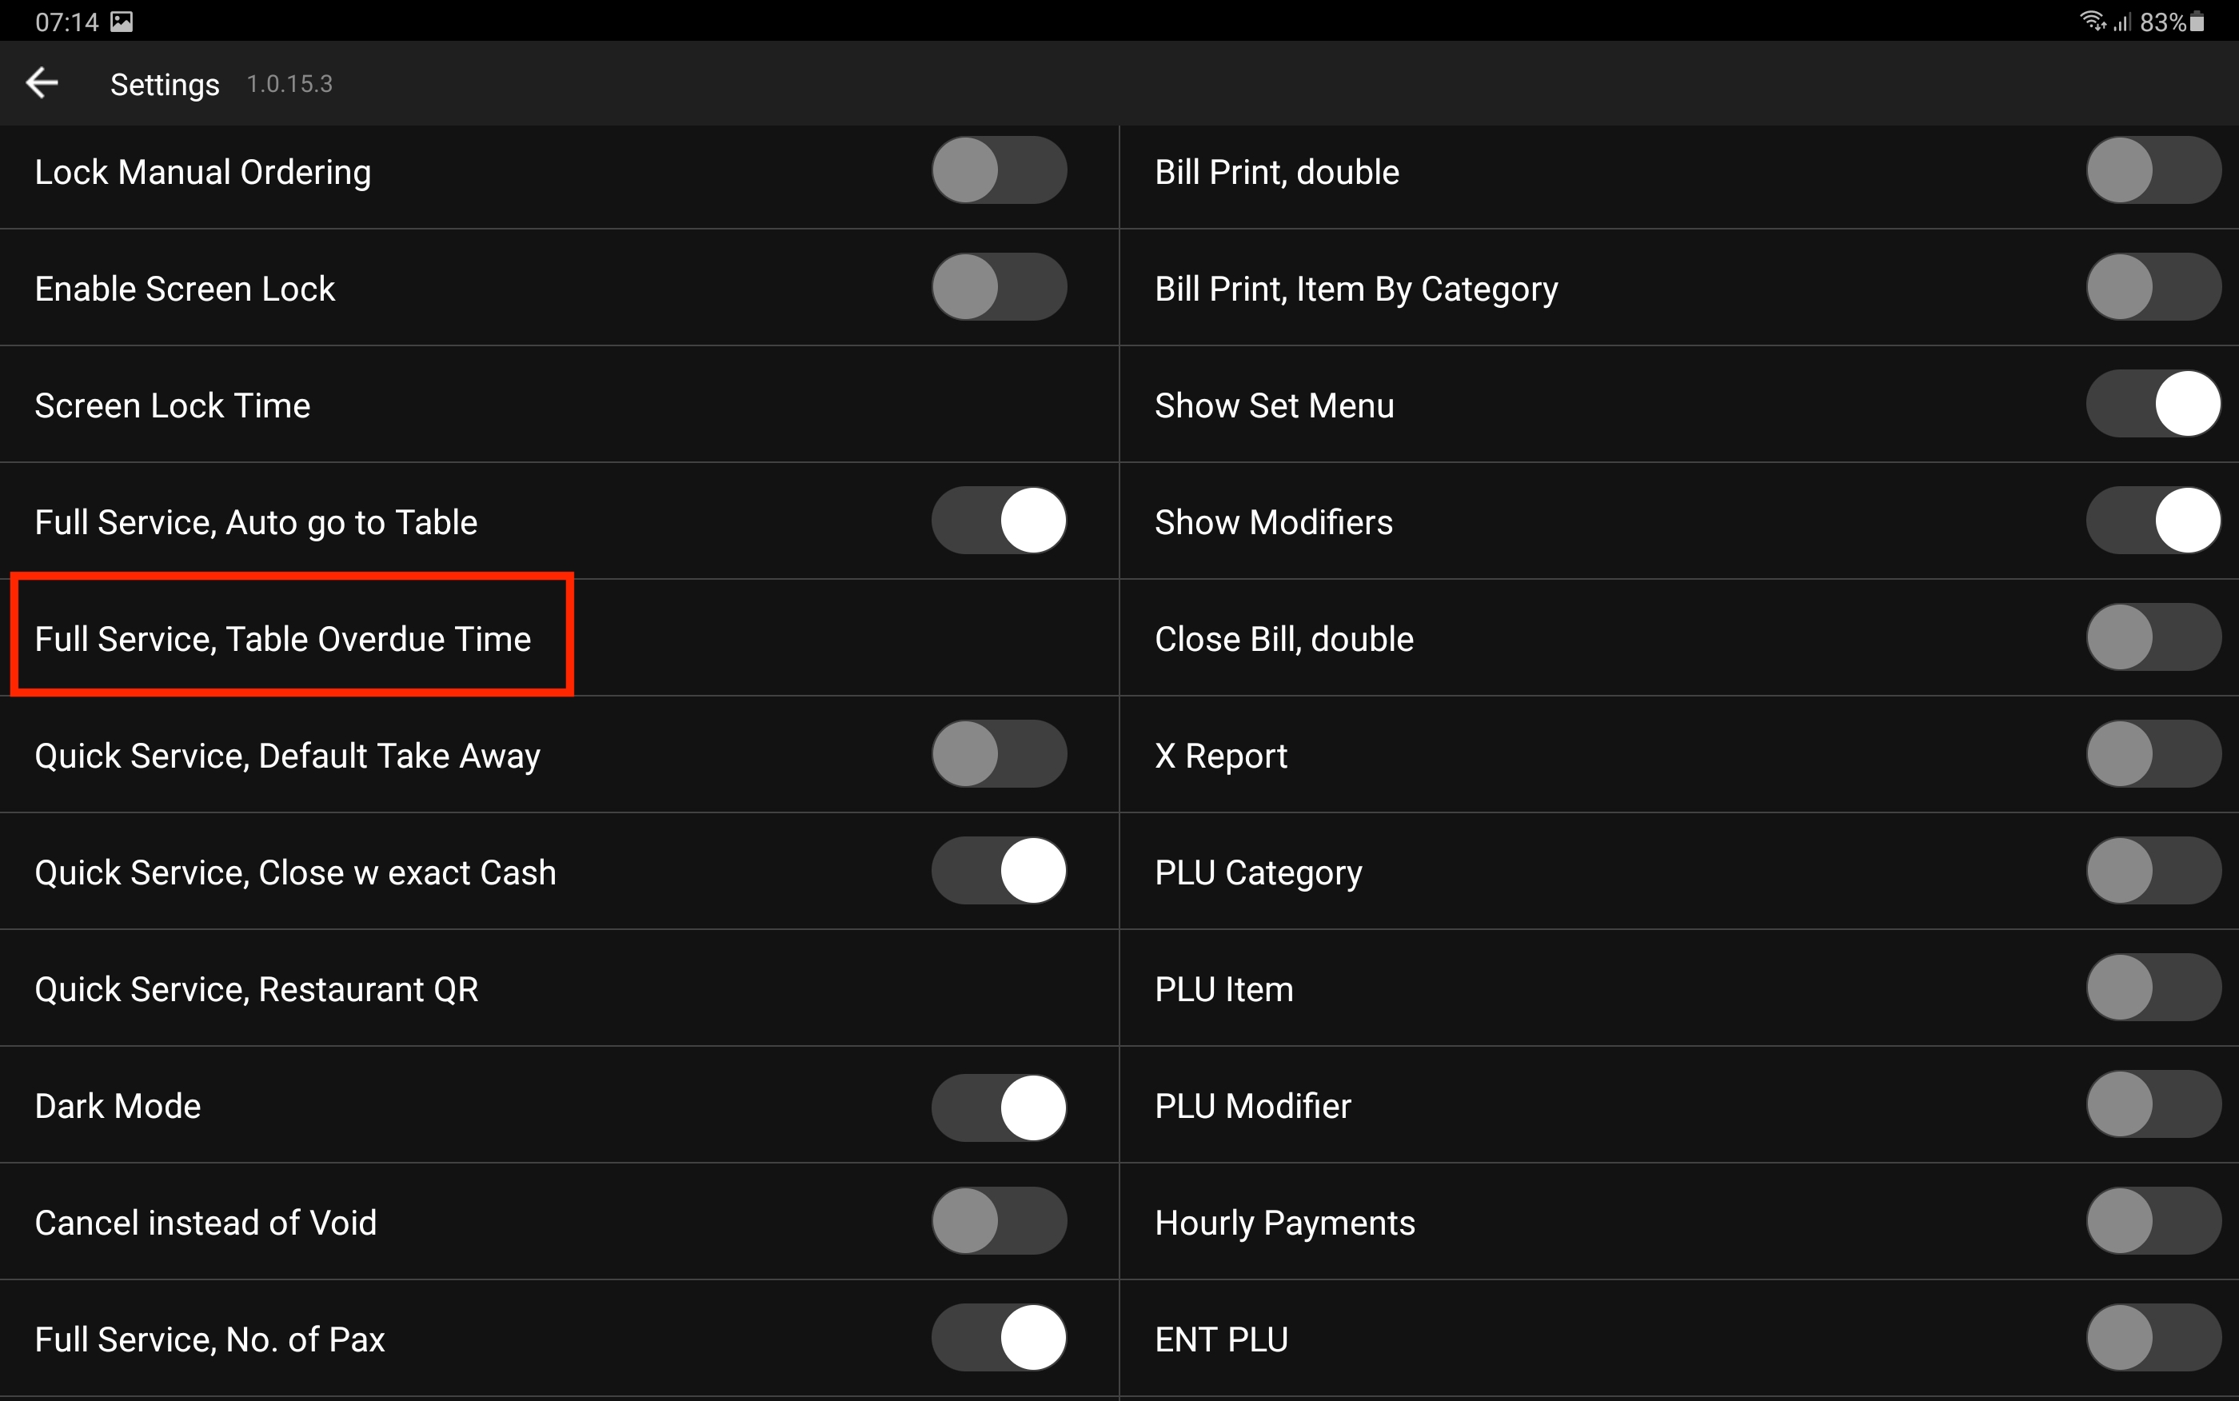The image size is (2239, 1401).
Task: Tap the Settings title in header
Action: [x=165, y=84]
